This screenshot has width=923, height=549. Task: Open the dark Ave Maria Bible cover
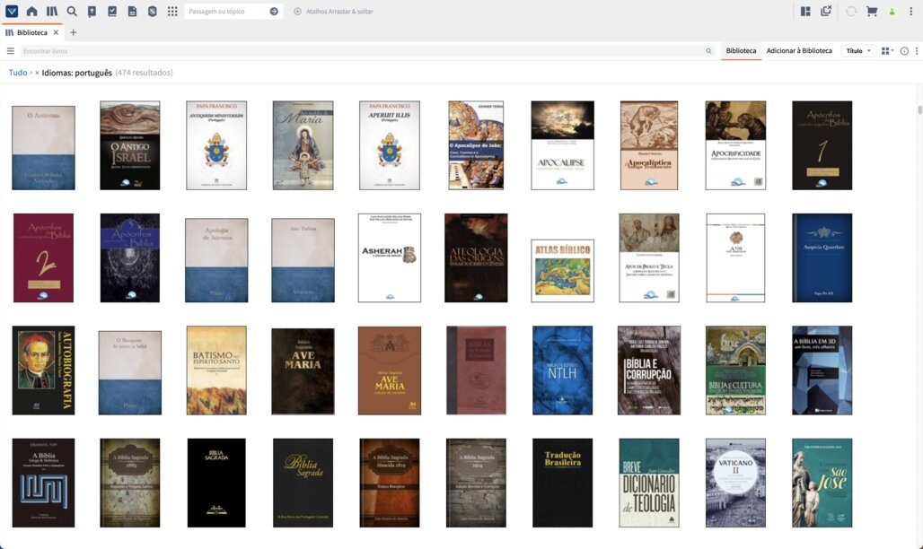click(x=303, y=371)
